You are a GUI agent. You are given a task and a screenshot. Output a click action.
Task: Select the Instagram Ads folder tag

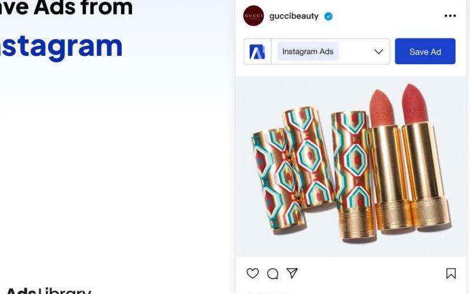308,52
